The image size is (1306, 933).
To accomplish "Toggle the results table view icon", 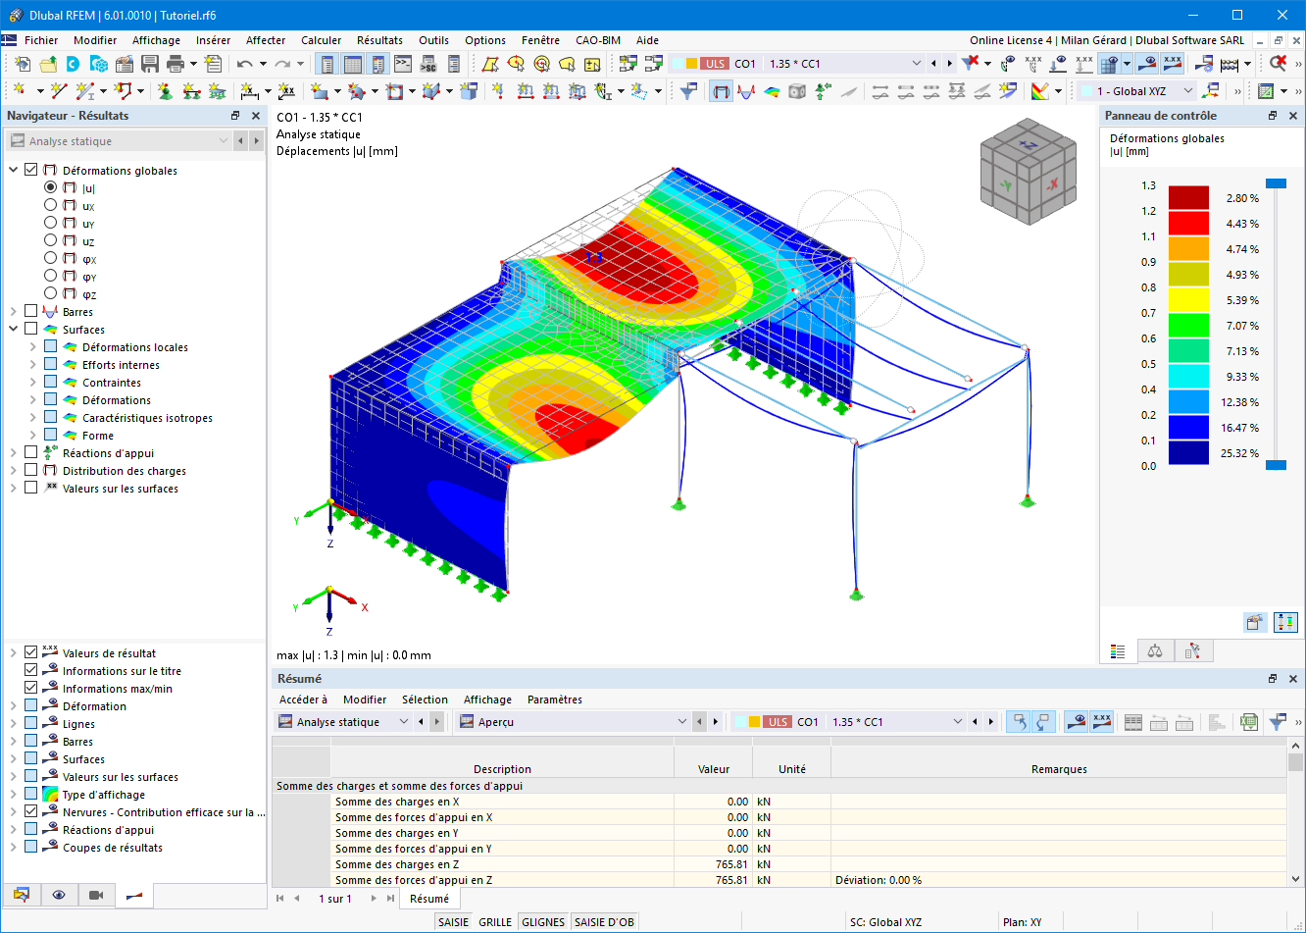I will tap(353, 64).
